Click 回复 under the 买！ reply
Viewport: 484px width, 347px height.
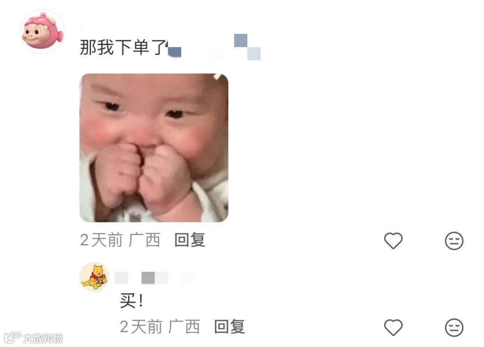[x=229, y=327]
